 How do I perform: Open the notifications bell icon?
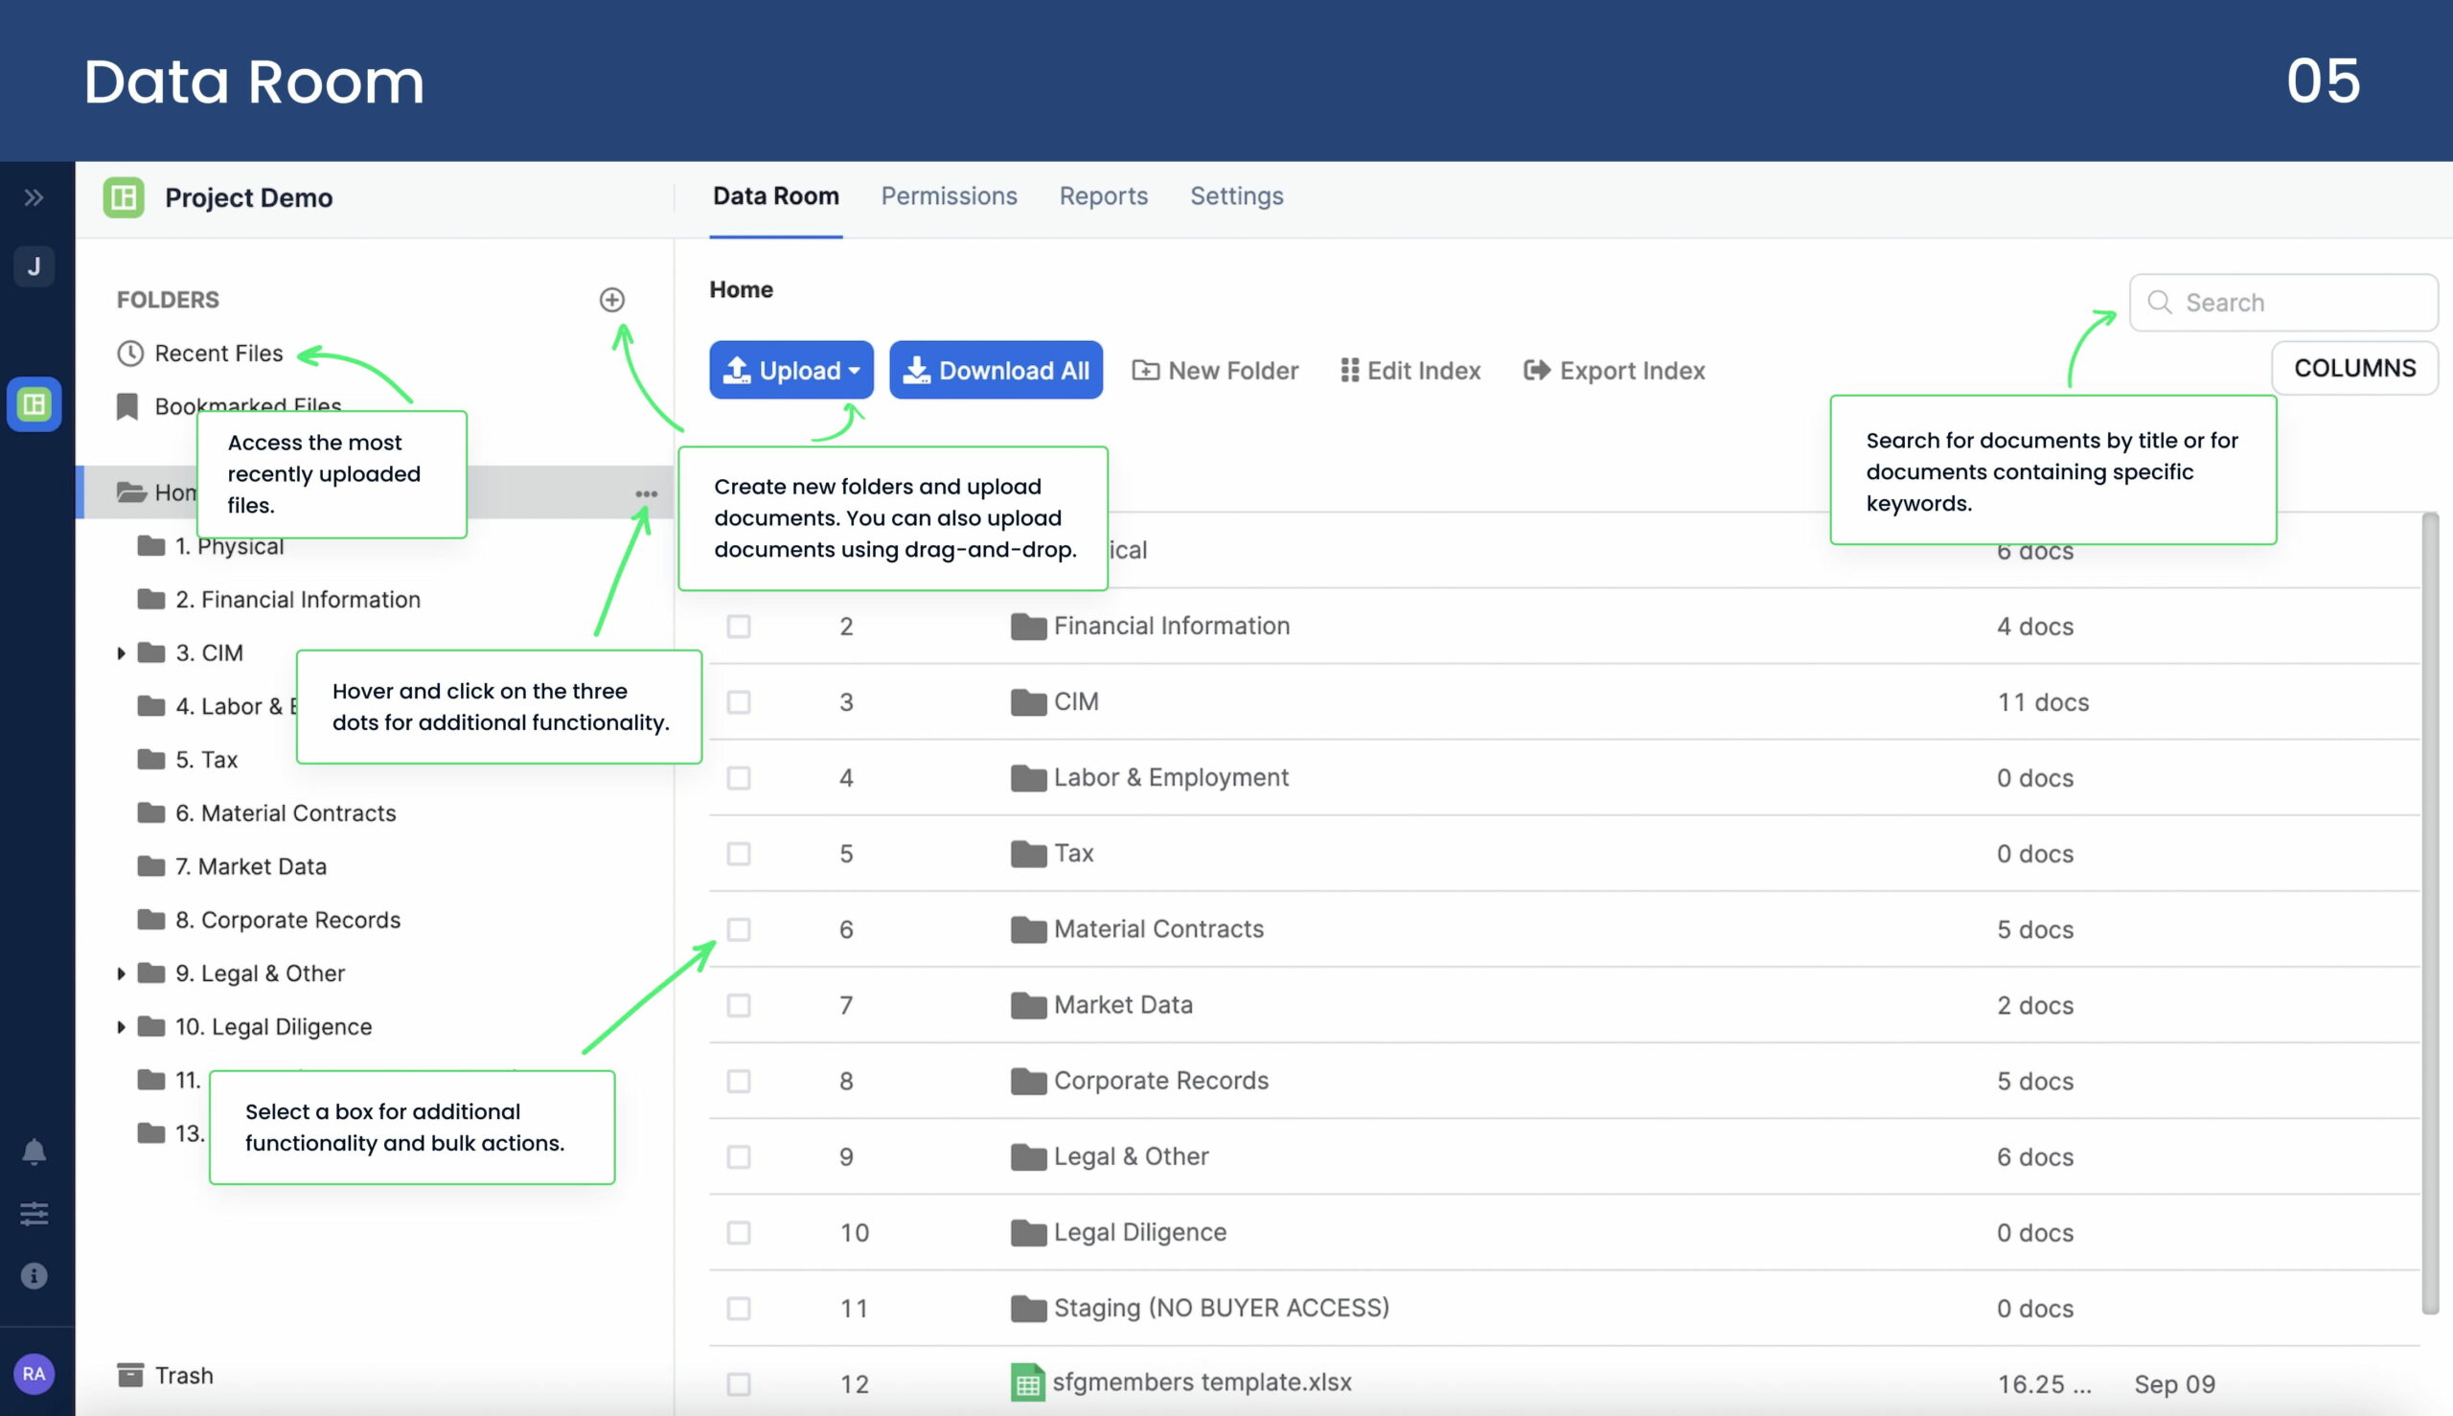point(34,1153)
